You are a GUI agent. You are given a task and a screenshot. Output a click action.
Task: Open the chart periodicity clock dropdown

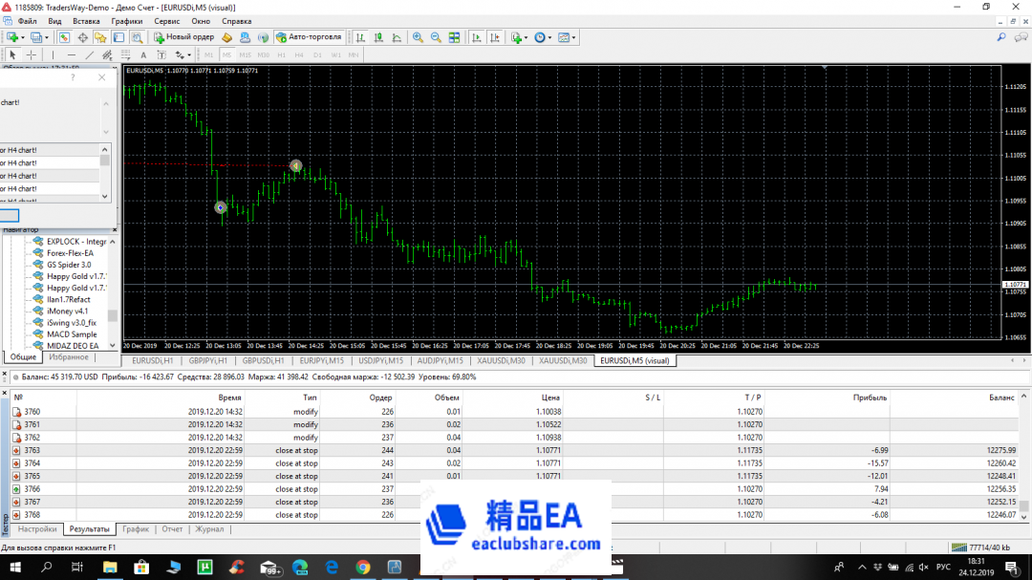click(x=550, y=37)
